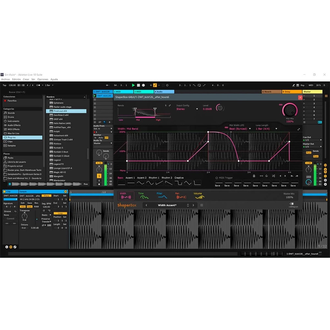Image resolution: width=330 pixels, height=330 pixels.
Task: Open the Audio To Master dropdown
Action: pos(103,143)
